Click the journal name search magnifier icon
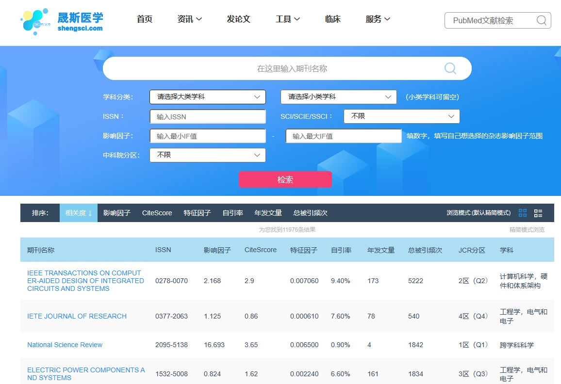 coord(450,68)
